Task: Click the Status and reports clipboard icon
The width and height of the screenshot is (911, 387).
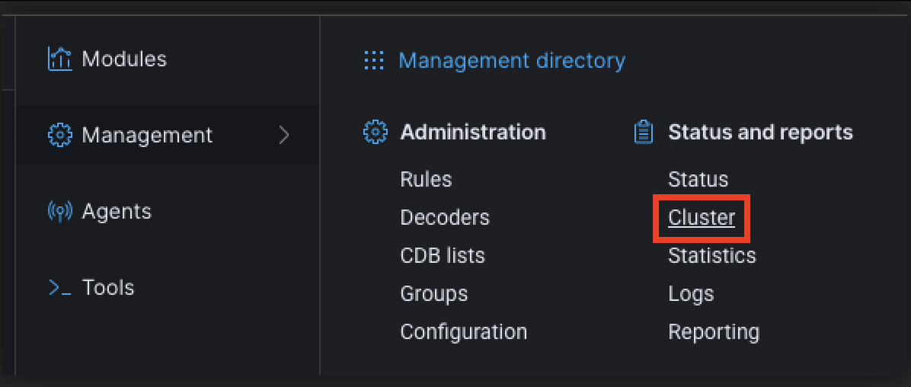Action: [x=644, y=133]
